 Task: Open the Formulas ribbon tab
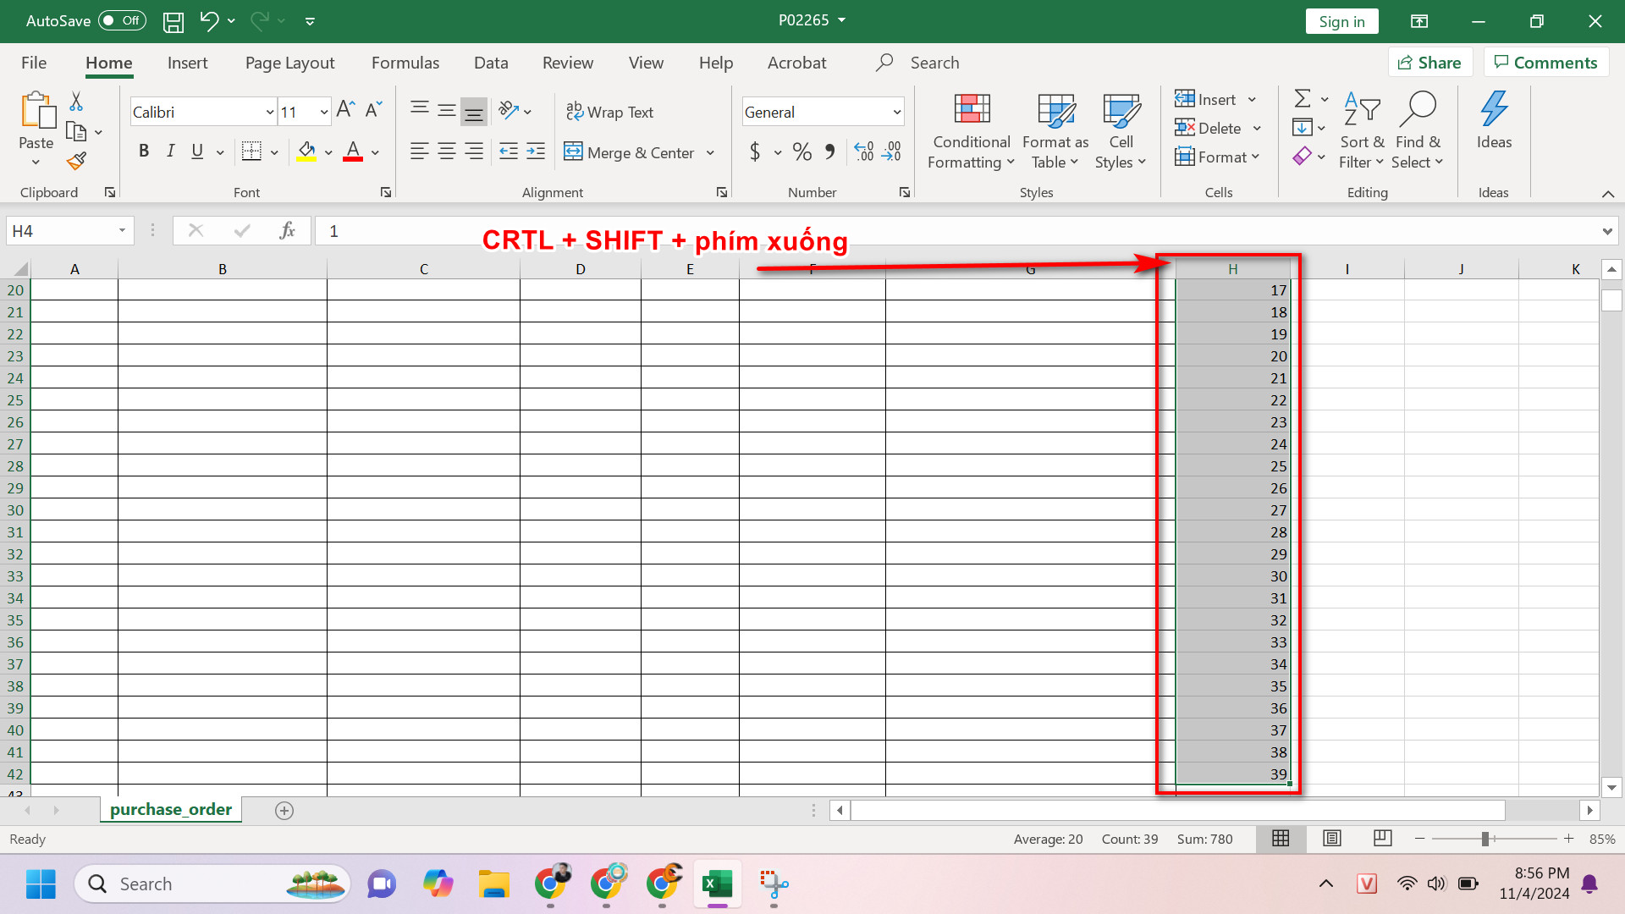pos(405,63)
